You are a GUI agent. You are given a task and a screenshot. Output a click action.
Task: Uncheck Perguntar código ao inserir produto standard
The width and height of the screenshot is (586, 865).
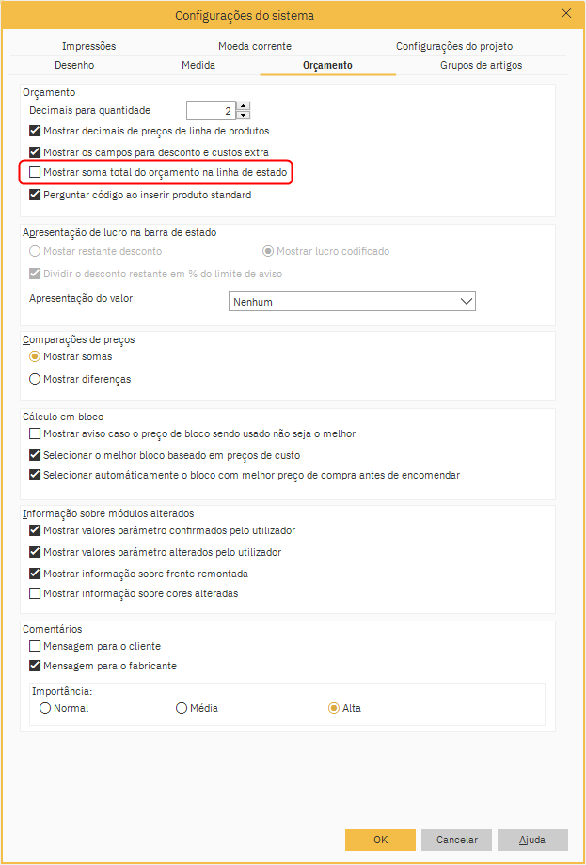[36, 196]
